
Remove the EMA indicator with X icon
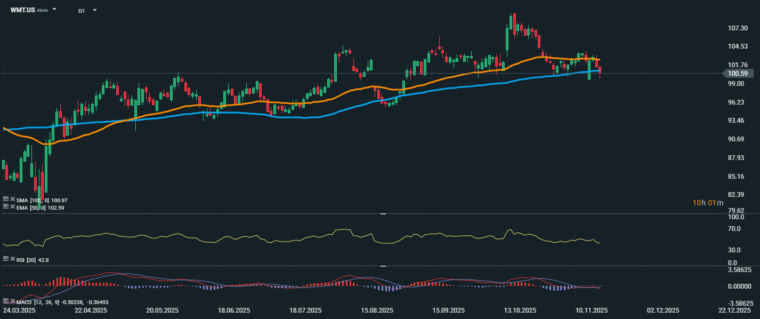click(12, 205)
